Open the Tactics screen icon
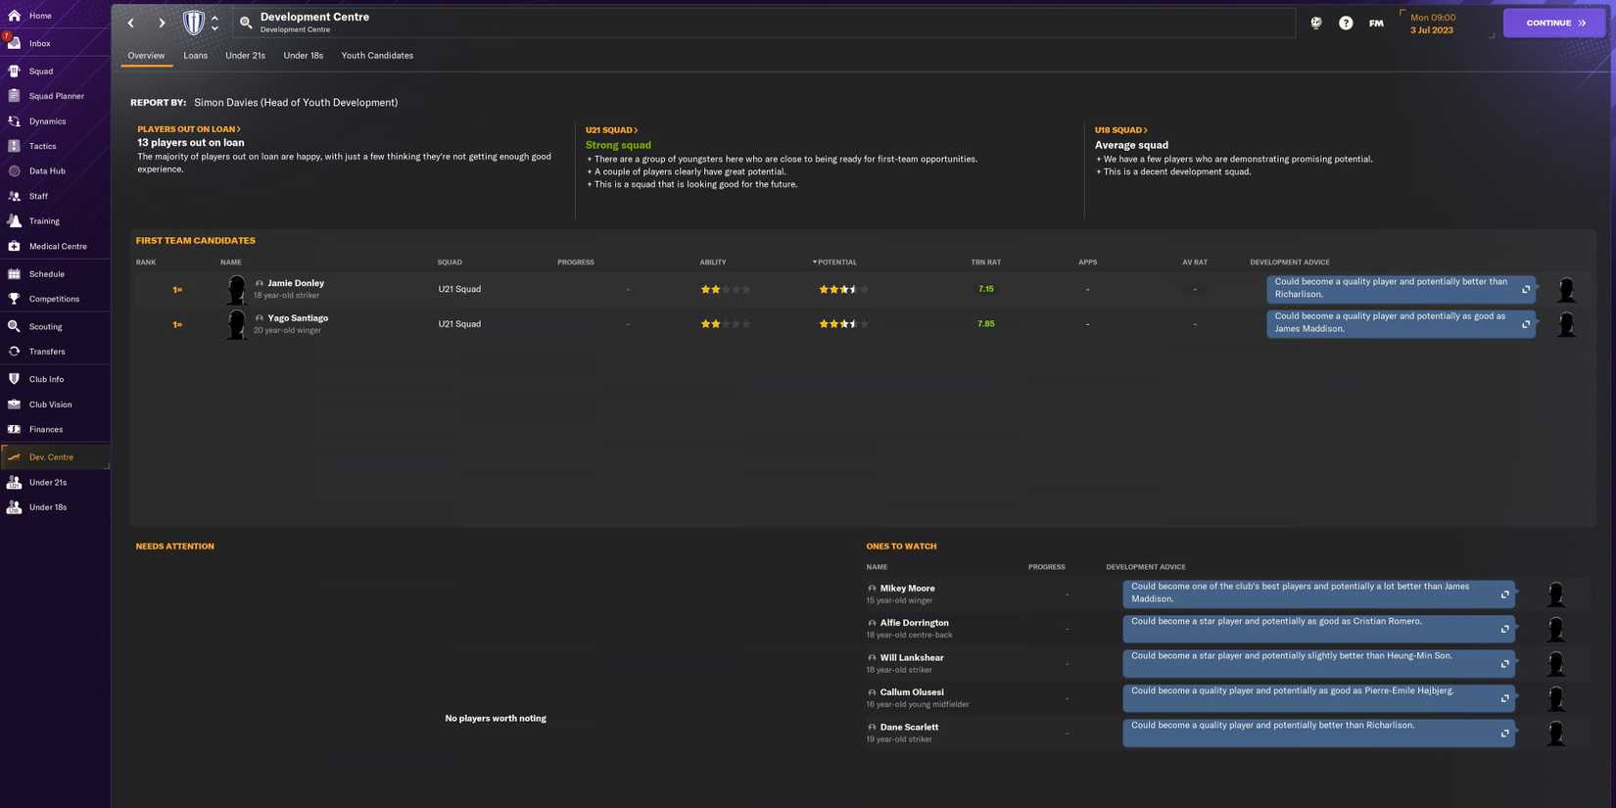Screen dimensions: 1616x808 pos(15,146)
